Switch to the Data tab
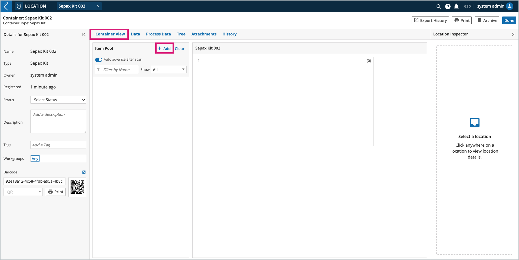Viewport: 519px width, 260px height. pyautogui.click(x=135, y=34)
